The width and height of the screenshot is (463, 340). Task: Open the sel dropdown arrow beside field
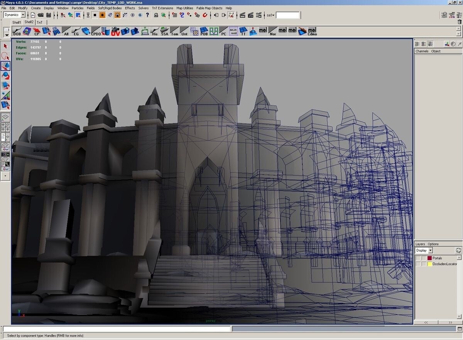[x=273, y=15]
